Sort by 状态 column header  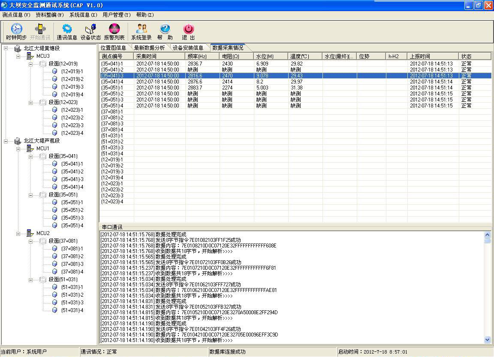tap(475, 57)
